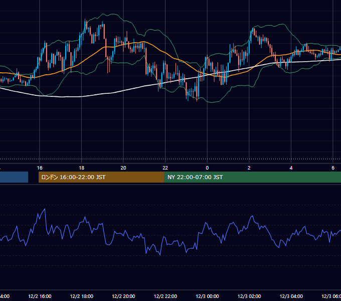Click the 0 hour axis label
The height and width of the screenshot is (301, 341).
tap(207, 168)
